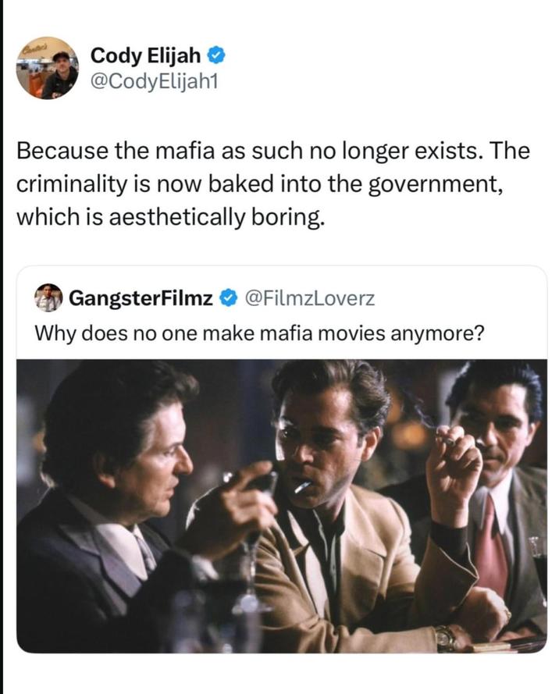
Task: Open GangsterFilmz's circular avatar
Action: point(47,297)
